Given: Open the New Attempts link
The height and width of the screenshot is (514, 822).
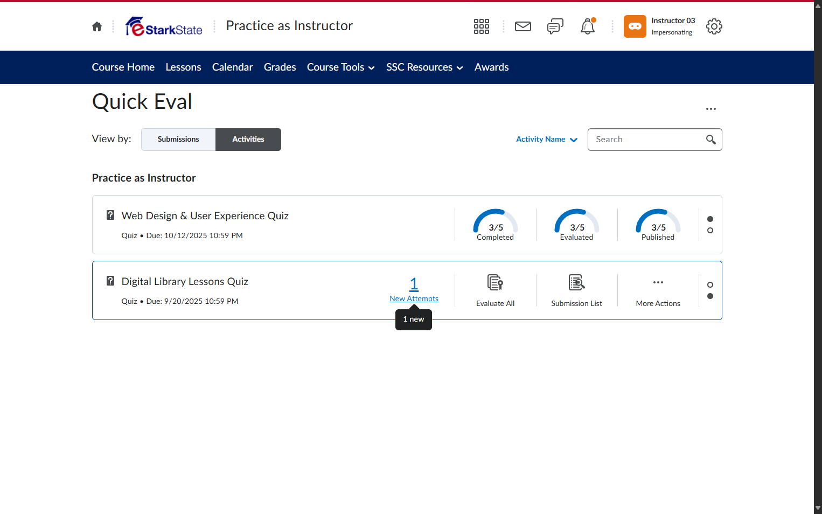Looking at the screenshot, I should 414,290.
